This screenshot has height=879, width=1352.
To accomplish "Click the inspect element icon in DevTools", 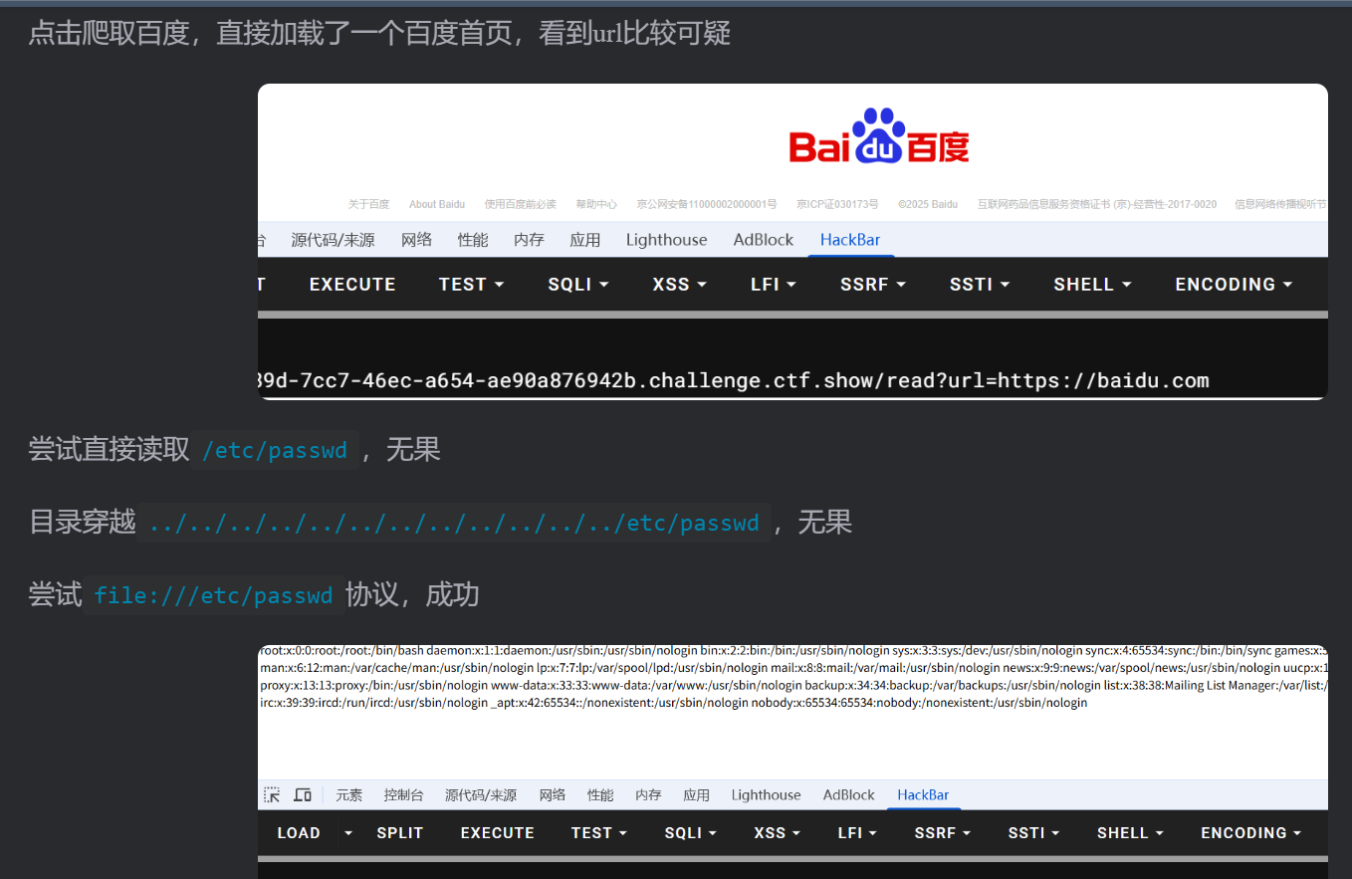I will (x=272, y=794).
